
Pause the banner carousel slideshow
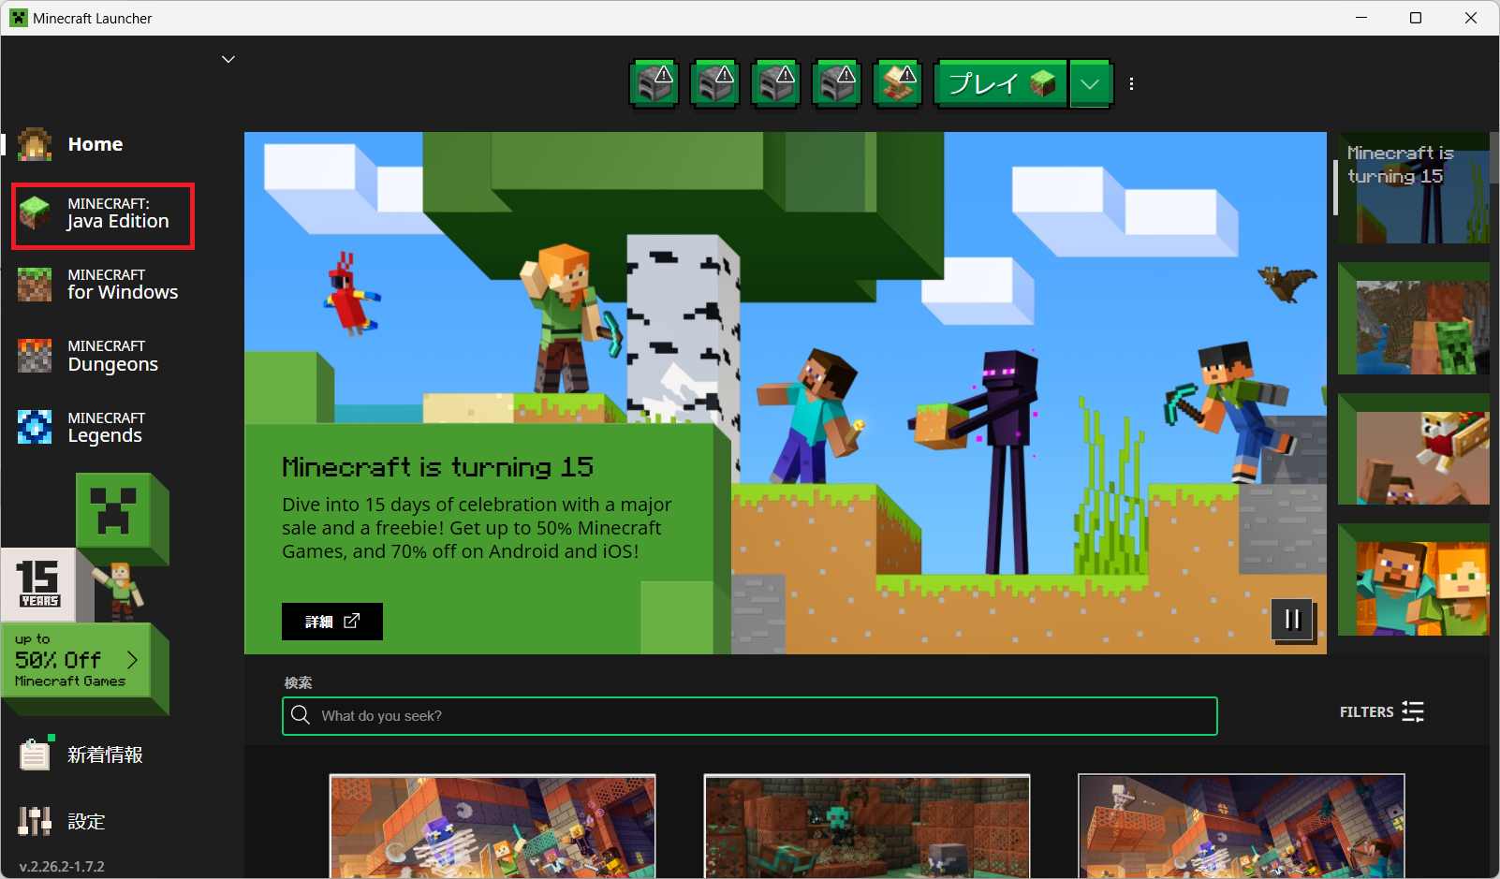1292,620
